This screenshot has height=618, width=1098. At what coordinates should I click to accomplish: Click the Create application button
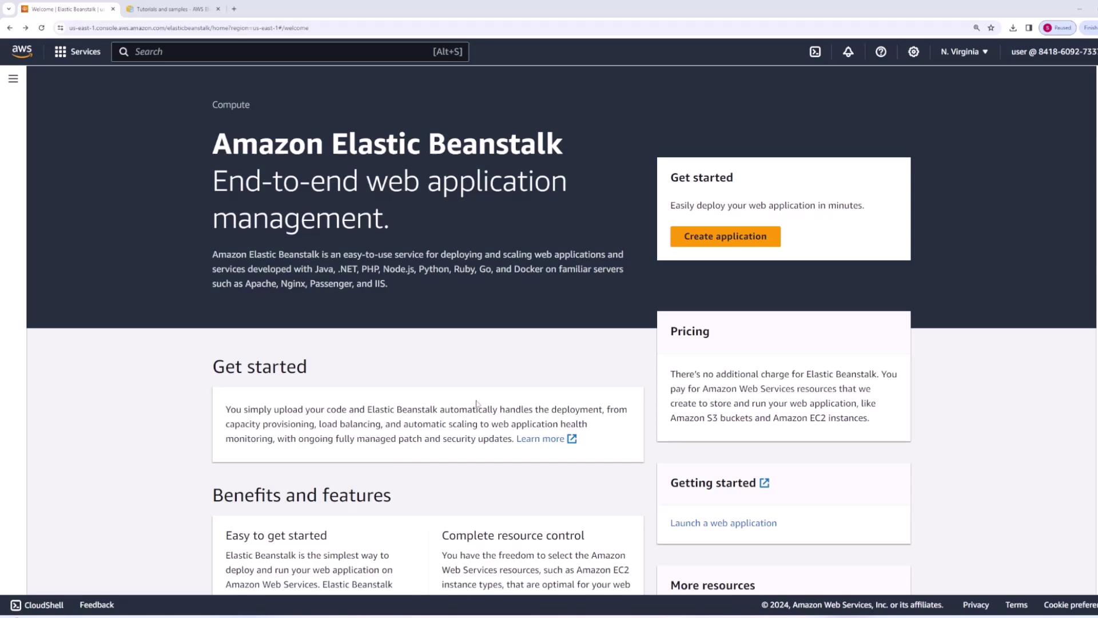coord(725,236)
